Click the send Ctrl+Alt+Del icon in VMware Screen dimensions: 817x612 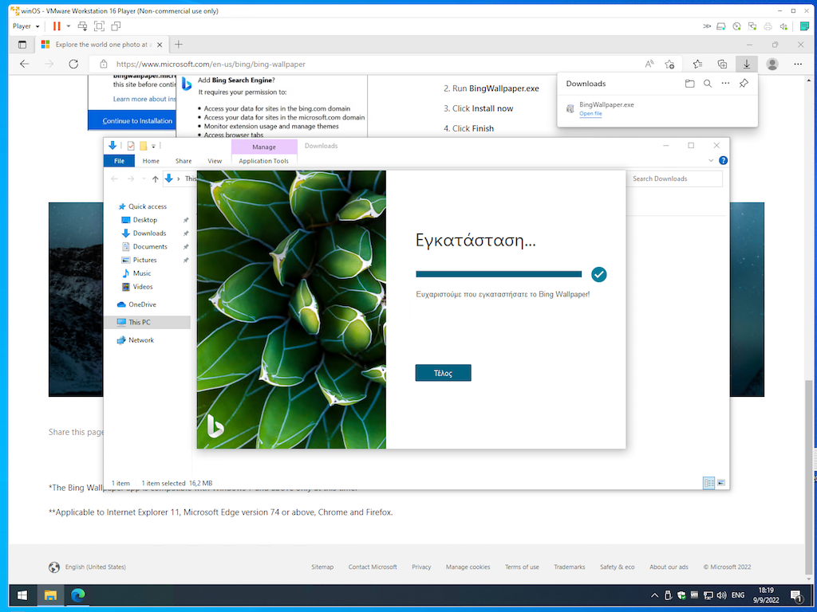coord(82,26)
